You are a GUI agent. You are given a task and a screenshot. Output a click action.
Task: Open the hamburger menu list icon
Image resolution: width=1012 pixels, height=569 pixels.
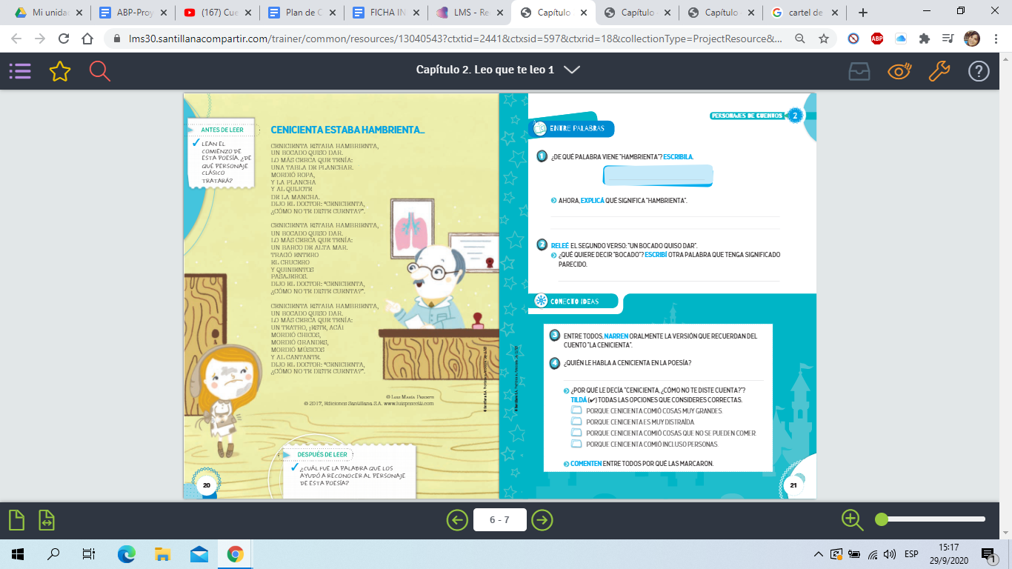click(20, 71)
